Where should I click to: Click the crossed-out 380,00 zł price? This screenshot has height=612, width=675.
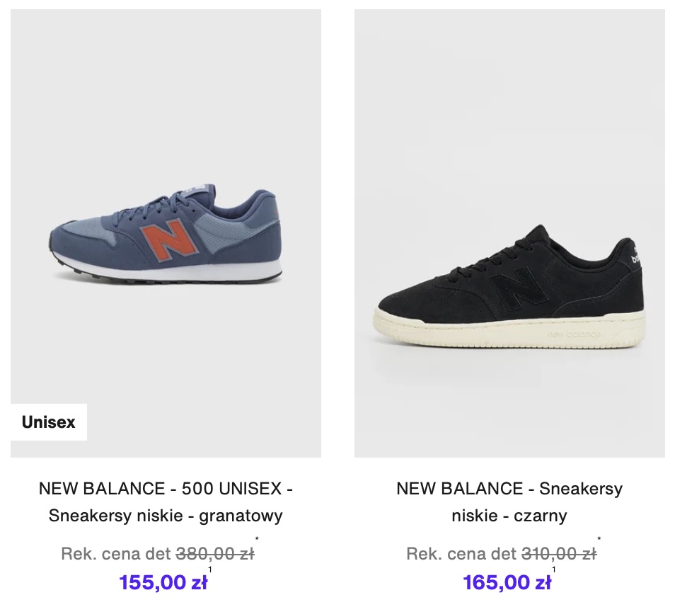pyautogui.click(x=215, y=554)
